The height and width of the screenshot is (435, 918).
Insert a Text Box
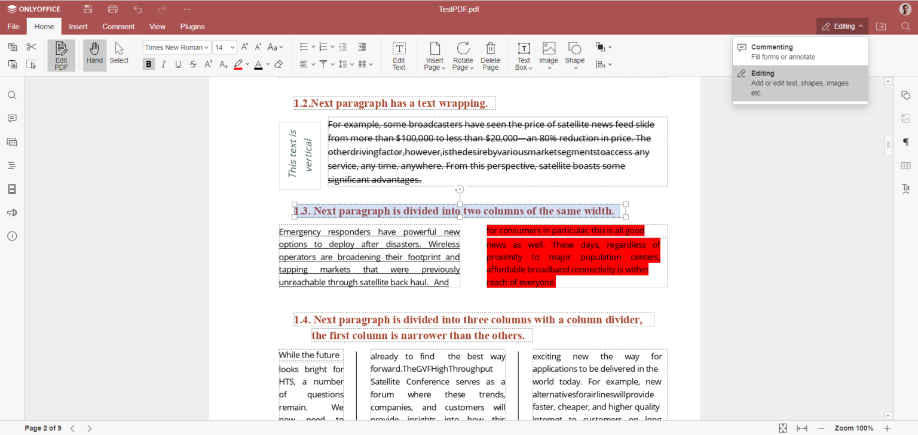point(523,55)
